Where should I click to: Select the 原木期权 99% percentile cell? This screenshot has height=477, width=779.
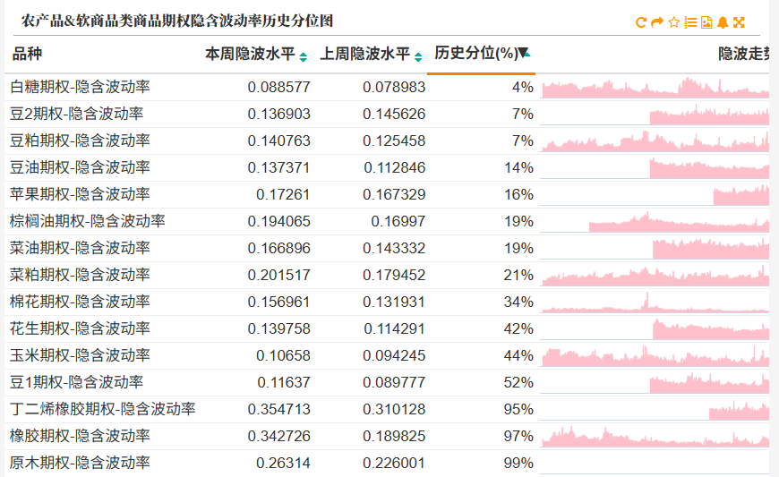point(518,463)
